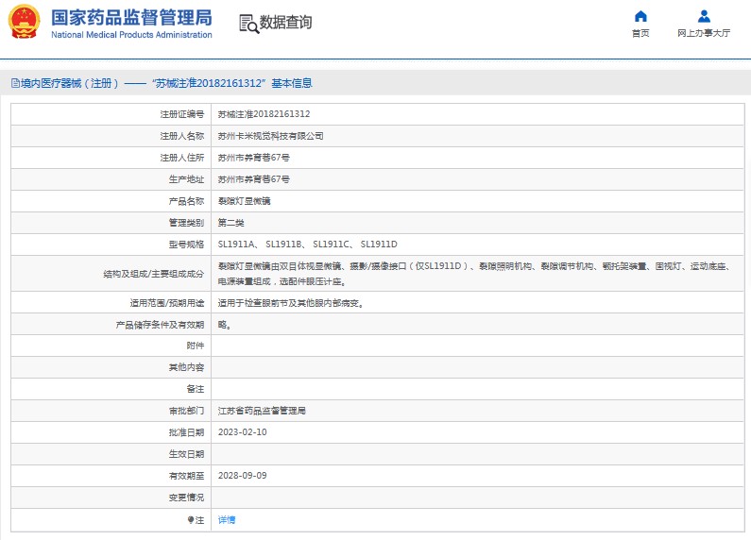Click 数据查询 heading text

[285, 22]
